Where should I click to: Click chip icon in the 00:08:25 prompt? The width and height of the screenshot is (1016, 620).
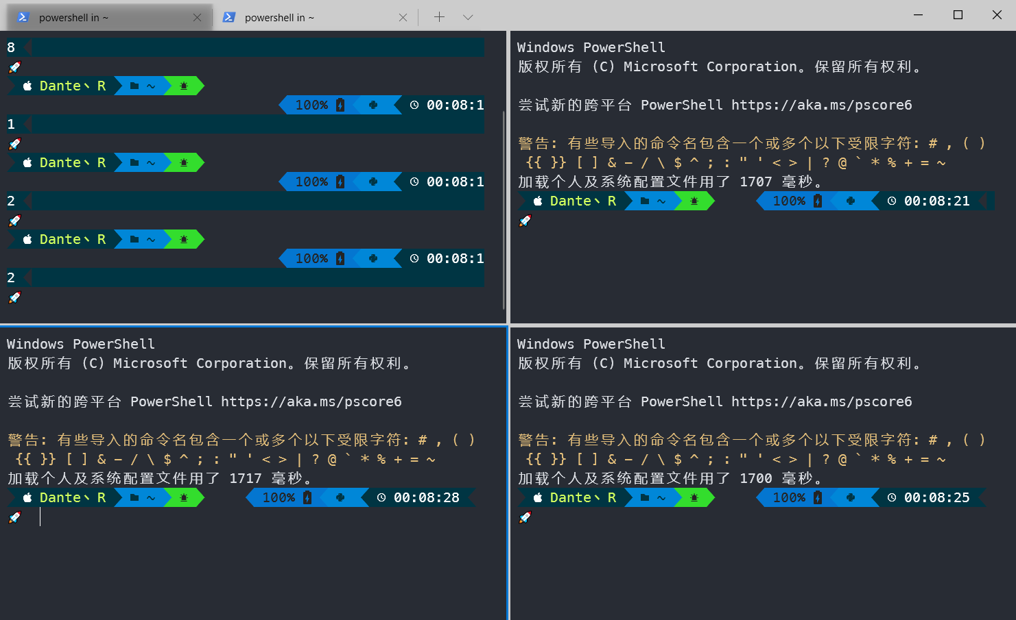[851, 497]
